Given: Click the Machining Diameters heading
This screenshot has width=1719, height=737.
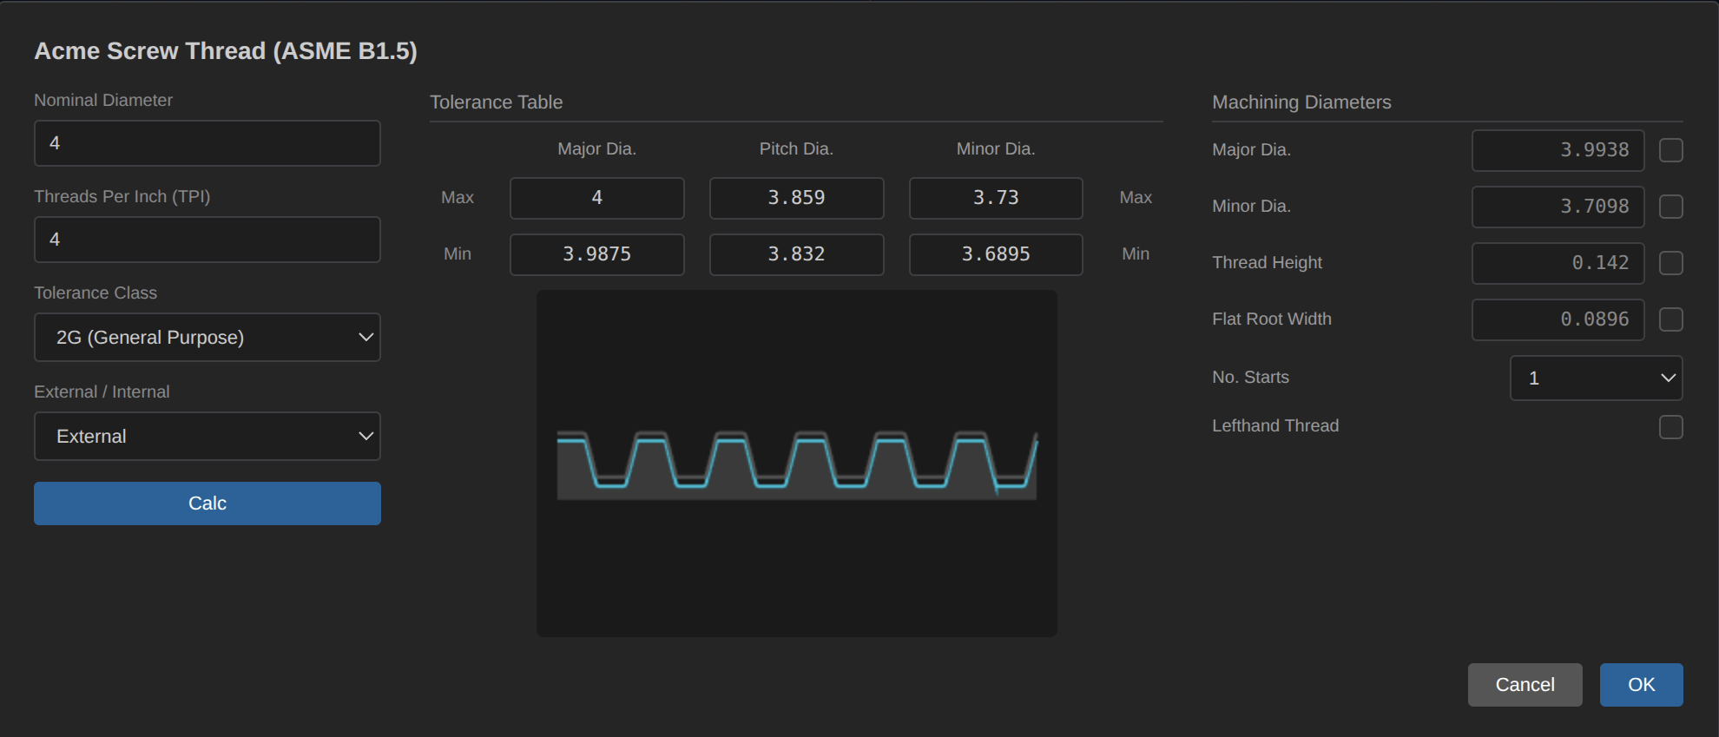Looking at the screenshot, I should (1301, 102).
